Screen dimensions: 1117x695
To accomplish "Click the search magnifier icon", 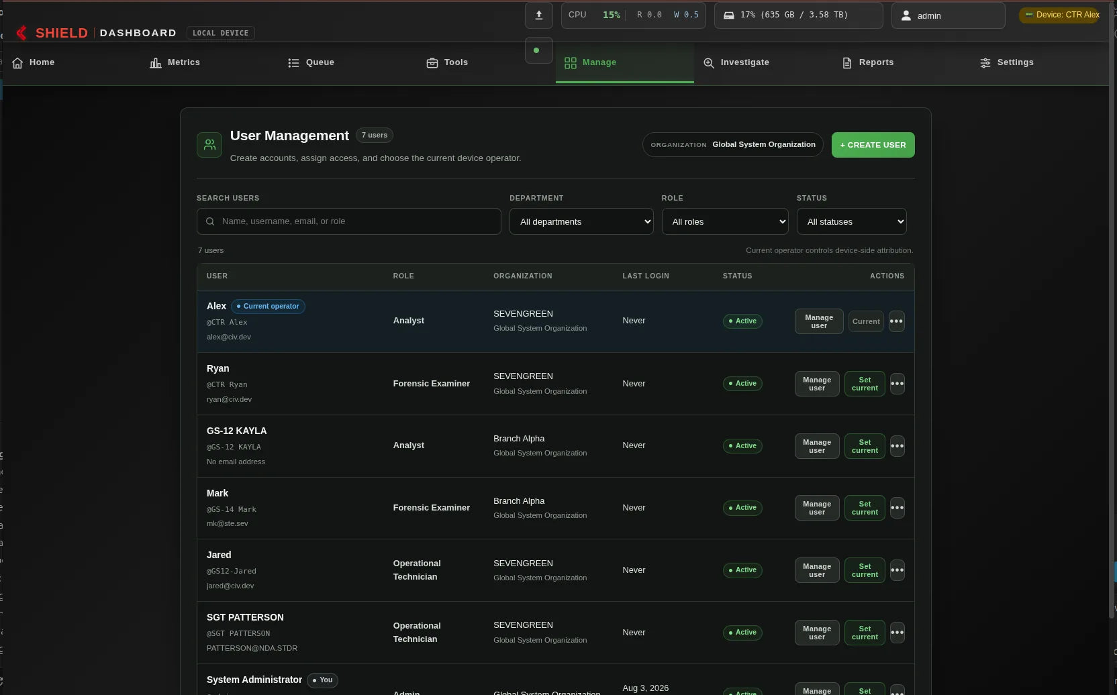I will point(210,221).
